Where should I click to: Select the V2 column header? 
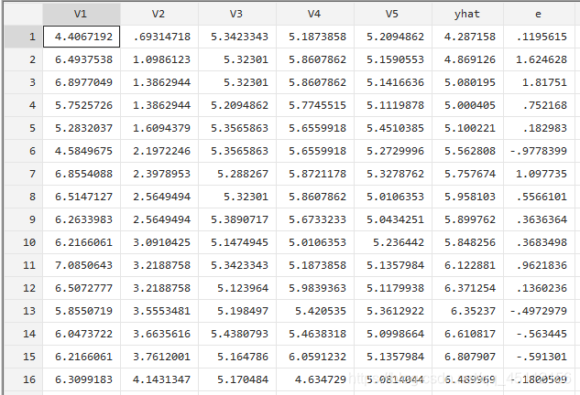click(159, 14)
